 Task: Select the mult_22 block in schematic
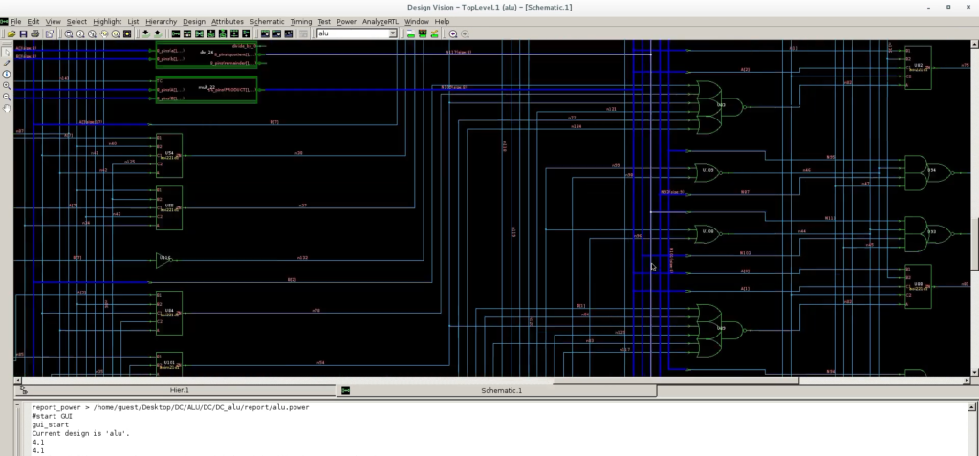[206, 91]
